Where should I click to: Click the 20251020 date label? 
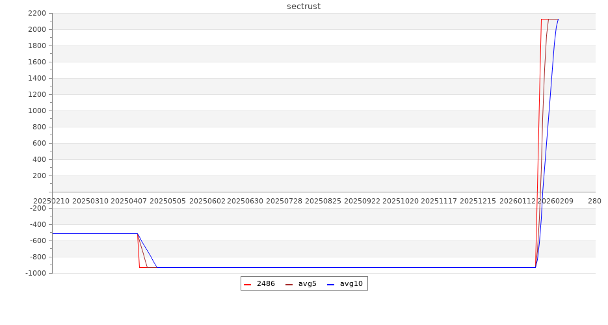pos(401,201)
